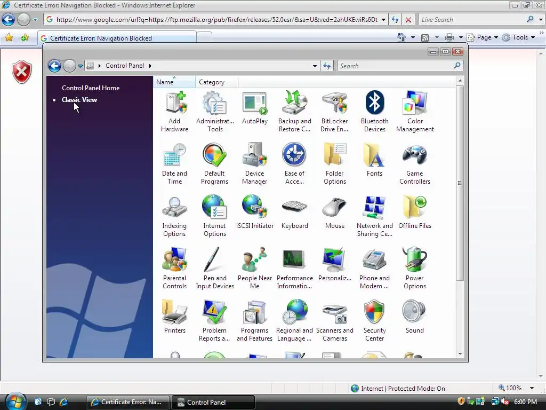
Task: Sort items by Name column header
Action: point(174,82)
